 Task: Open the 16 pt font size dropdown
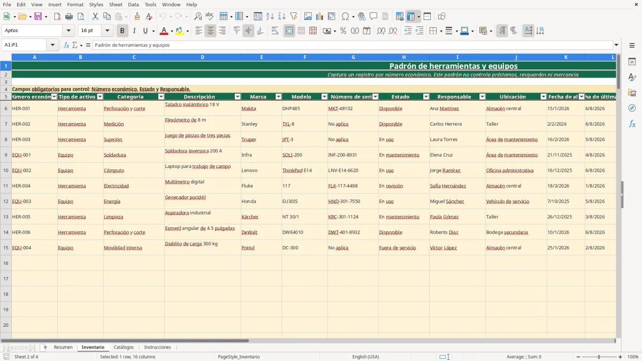pos(107,31)
